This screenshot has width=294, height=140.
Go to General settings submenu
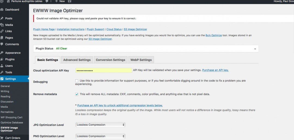pos(5,86)
